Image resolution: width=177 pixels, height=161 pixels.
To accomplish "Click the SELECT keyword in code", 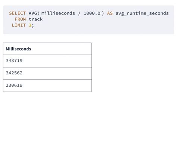I will coord(17,13).
